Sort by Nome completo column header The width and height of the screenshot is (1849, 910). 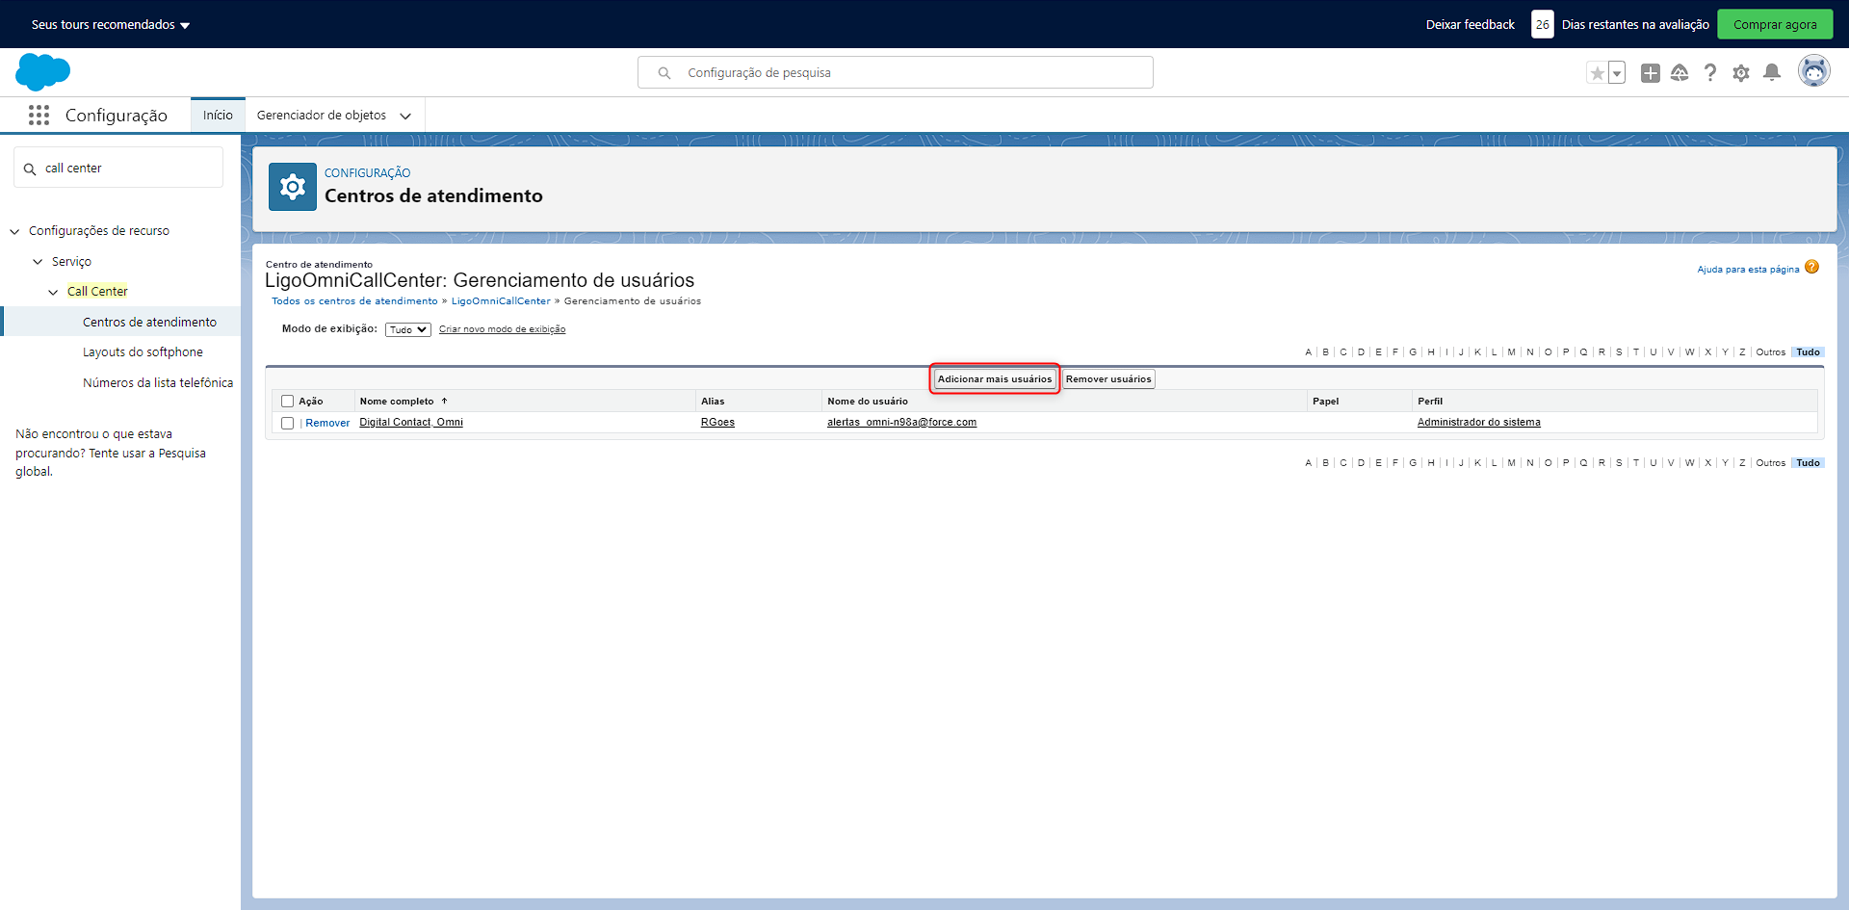coord(397,402)
